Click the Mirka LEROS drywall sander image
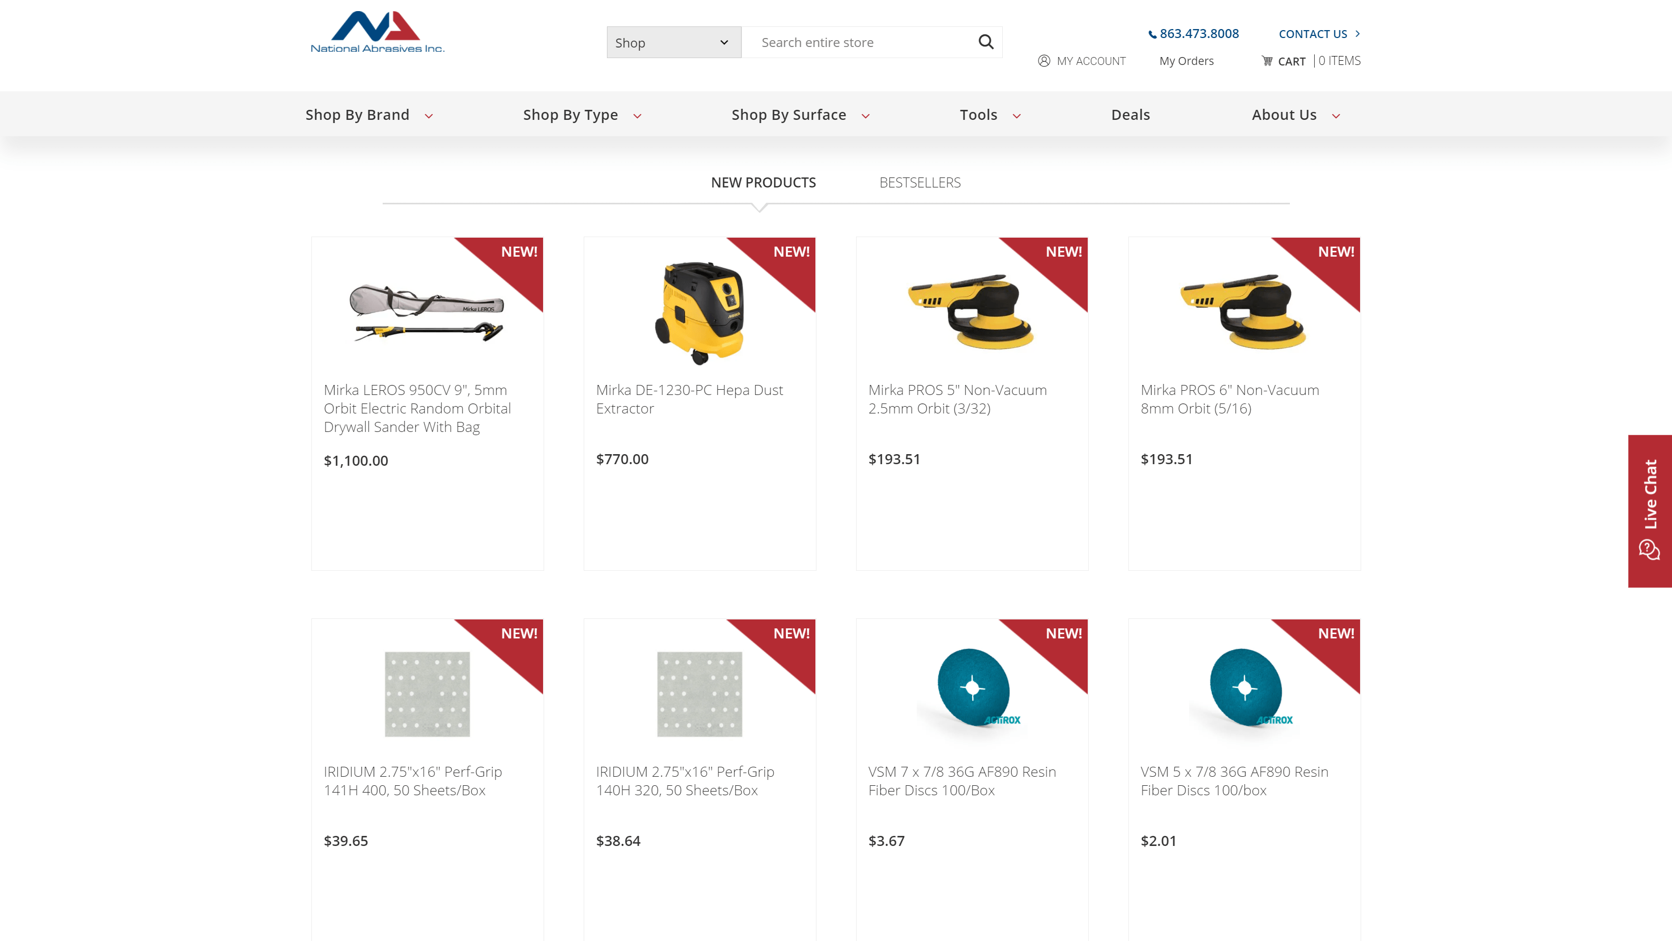 (426, 313)
